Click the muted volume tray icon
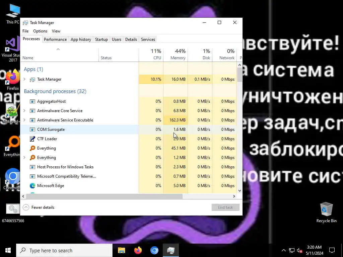Screen dimensions: 343x257 click(299, 250)
